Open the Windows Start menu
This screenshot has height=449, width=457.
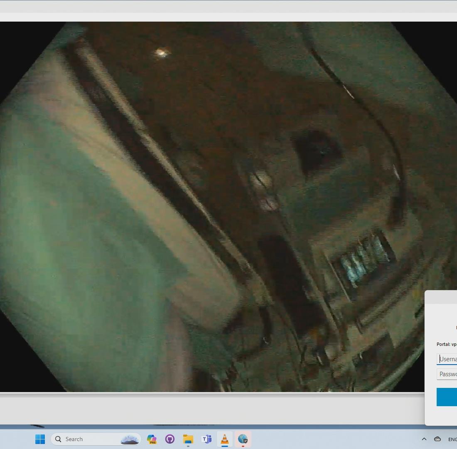tap(40, 439)
